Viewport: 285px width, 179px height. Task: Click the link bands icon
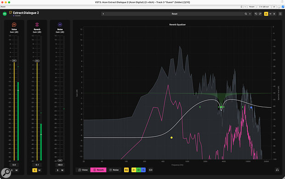(151, 170)
